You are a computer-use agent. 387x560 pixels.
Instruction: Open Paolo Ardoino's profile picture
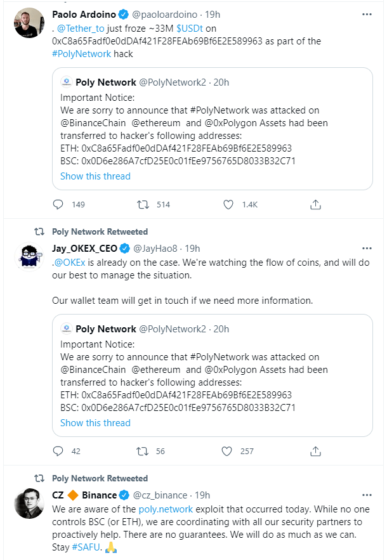tap(29, 23)
